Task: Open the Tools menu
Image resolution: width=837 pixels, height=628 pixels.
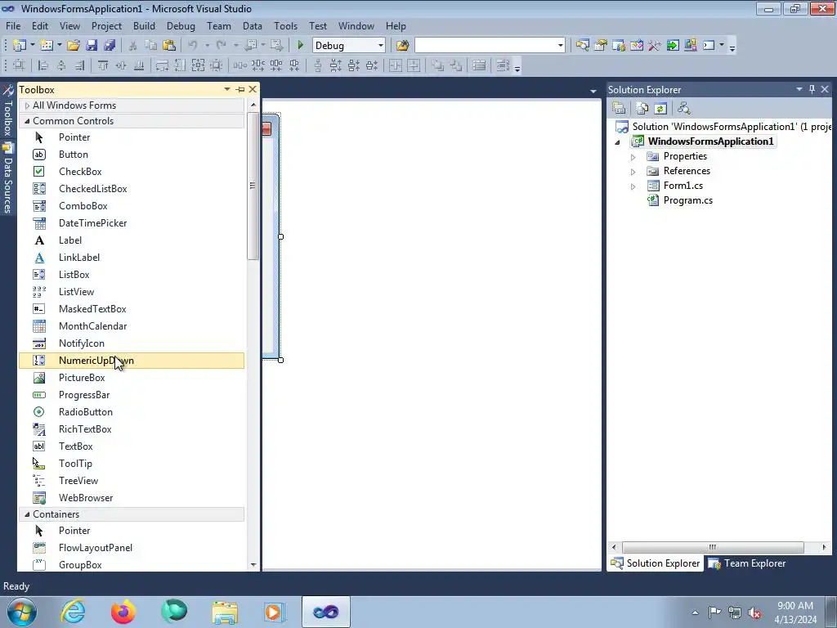Action: point(285,25)
